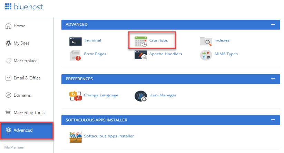
Task: Open the User Manager link
Action: point(163,95)
